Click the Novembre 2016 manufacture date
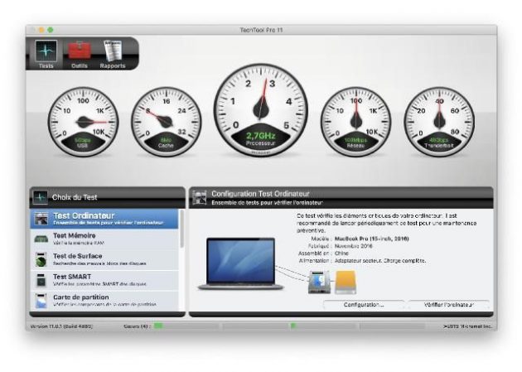 [x=353, y=246]
